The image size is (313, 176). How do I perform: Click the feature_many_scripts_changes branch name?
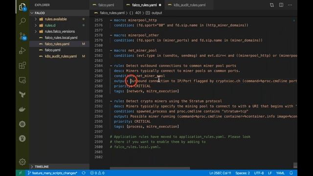[54, 173]
